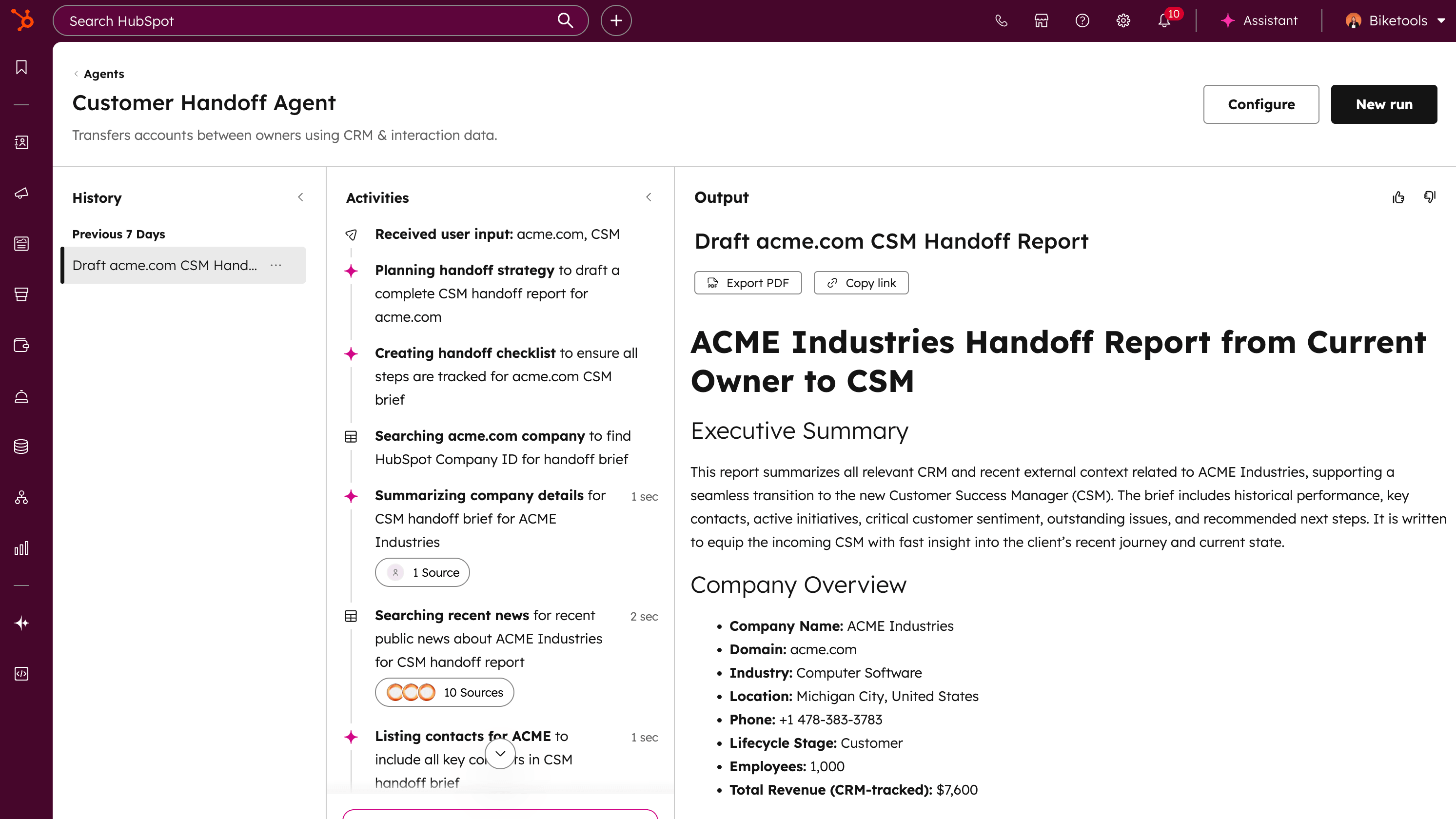Collapse the History panel

point(301,197)
